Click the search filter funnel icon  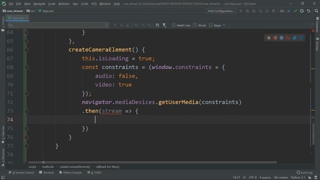(164, 25)
